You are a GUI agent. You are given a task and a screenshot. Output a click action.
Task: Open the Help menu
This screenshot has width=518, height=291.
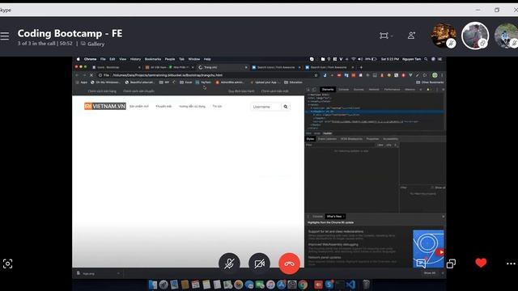pos(207,59)
